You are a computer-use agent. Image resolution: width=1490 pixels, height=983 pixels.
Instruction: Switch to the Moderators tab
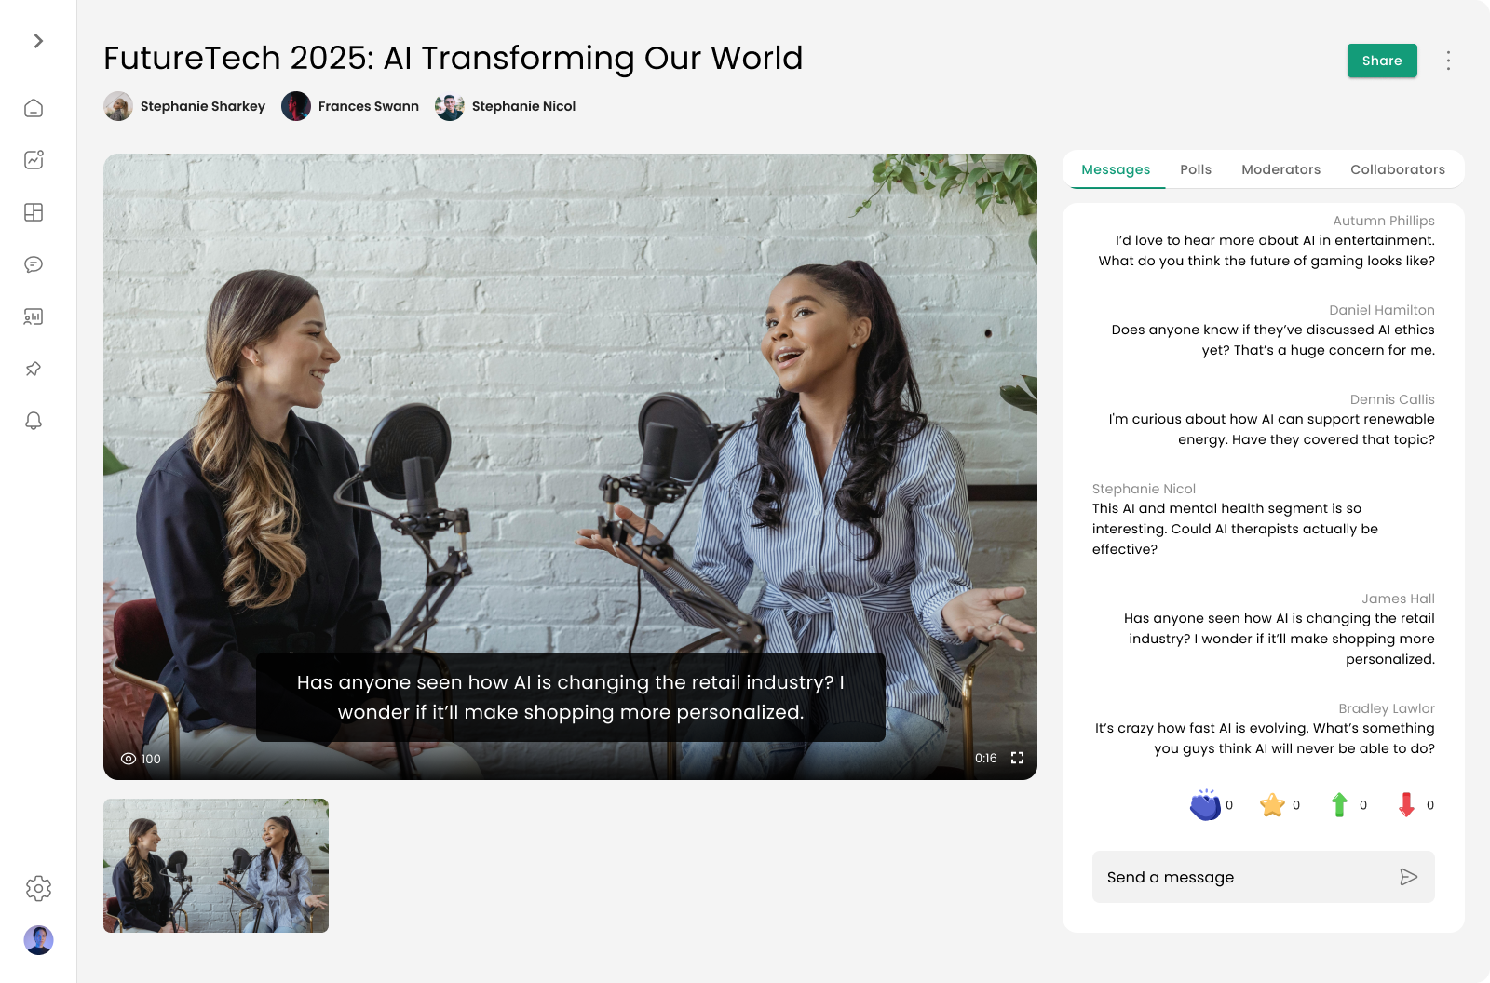point(1280,169)
